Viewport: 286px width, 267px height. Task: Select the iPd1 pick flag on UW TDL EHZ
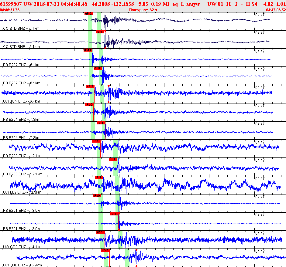click(105, 250)
